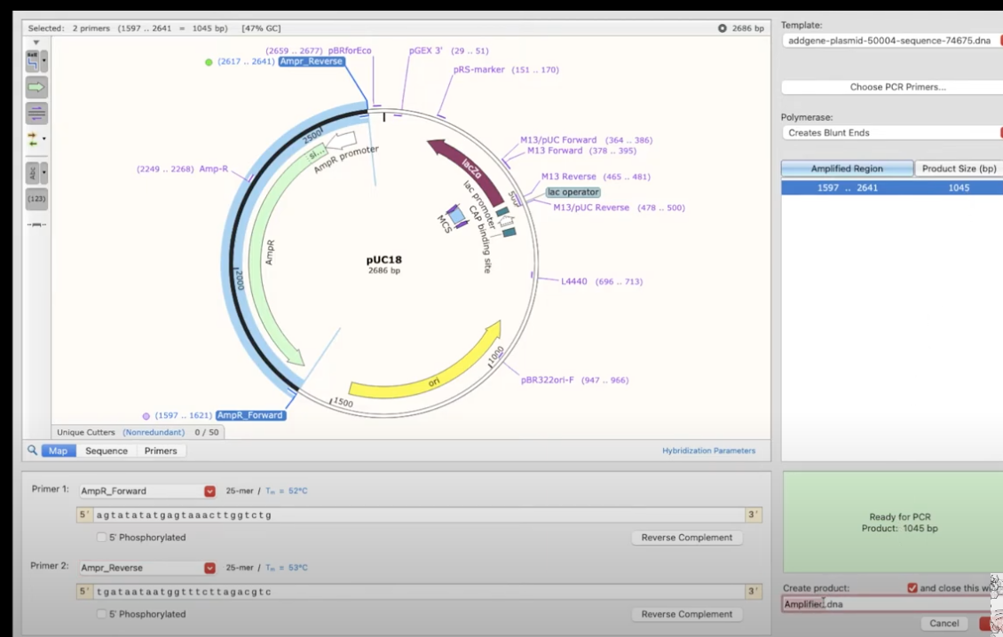Viewport: 1003px width, 637px height.
Task: Click the Choose PCR Primers... button
Action: pos(892,87)
